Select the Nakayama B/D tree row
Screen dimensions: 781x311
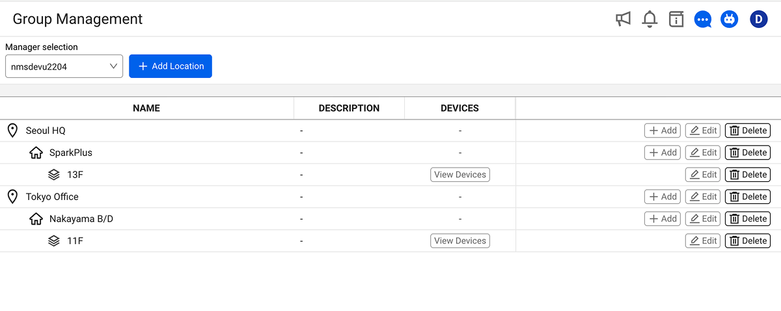390,219
